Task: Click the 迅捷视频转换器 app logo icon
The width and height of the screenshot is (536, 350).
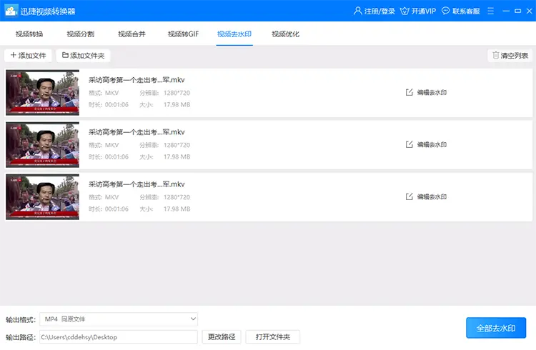Action: tap(11, 11)
